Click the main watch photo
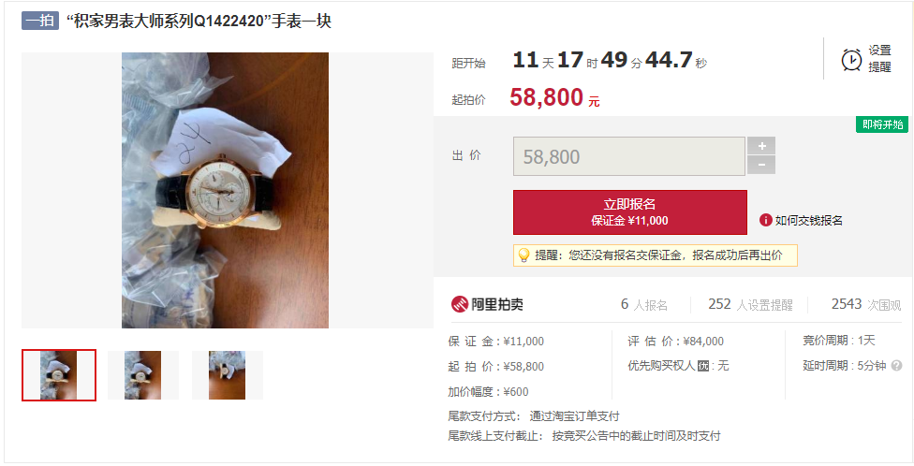The image size is (914, 466). pos(225,191)
